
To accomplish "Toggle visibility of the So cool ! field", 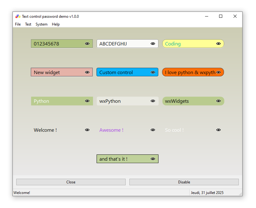I will [x=218, y=130].
